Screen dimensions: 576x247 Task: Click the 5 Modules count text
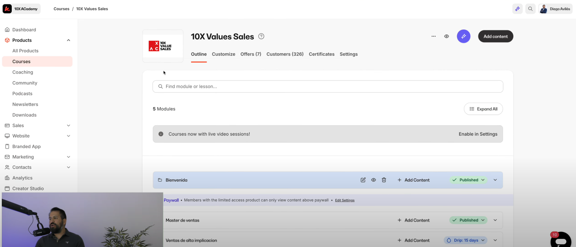pos(164,109)
